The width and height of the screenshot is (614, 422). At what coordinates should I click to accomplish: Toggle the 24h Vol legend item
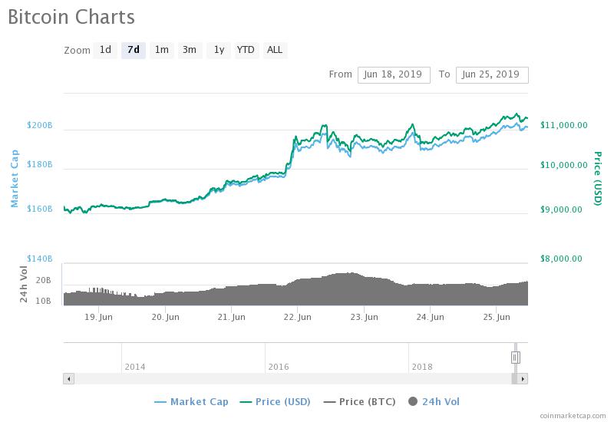point(434,401)
